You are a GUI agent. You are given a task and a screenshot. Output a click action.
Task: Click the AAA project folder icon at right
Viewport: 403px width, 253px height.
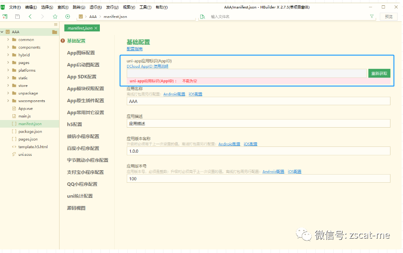[x=55, y=32]
